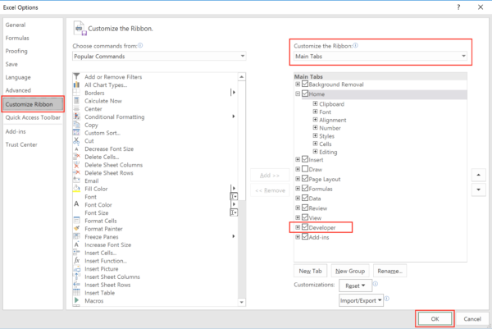The image size is (492, 329).
Task: Open the Import/Export dropdown
Action: pos(361,300)
